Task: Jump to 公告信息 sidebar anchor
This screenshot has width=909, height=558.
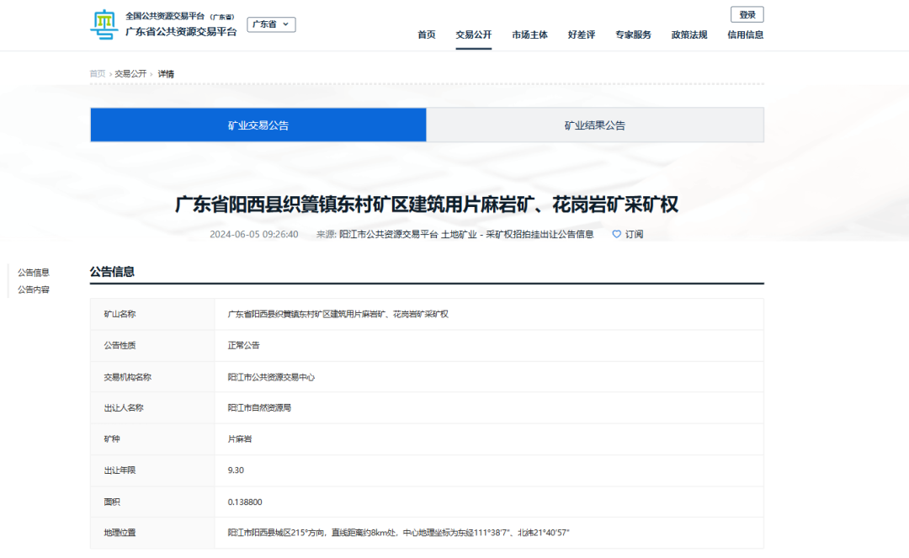Action: (34, 273)
